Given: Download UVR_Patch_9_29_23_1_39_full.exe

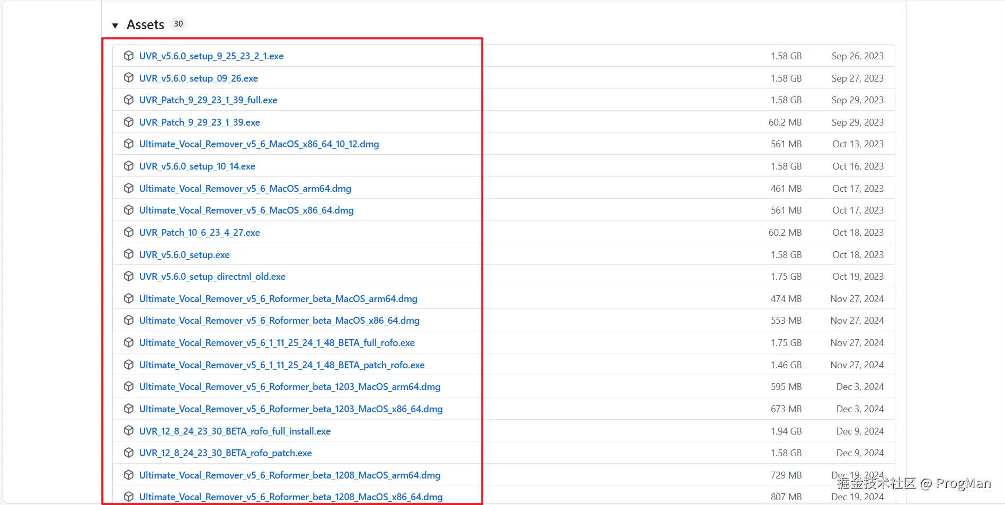Looking at the screenshot, I should pos(208,100).
